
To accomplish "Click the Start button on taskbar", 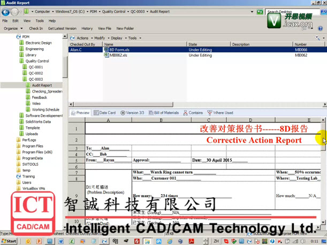I will tap(9, 241).
